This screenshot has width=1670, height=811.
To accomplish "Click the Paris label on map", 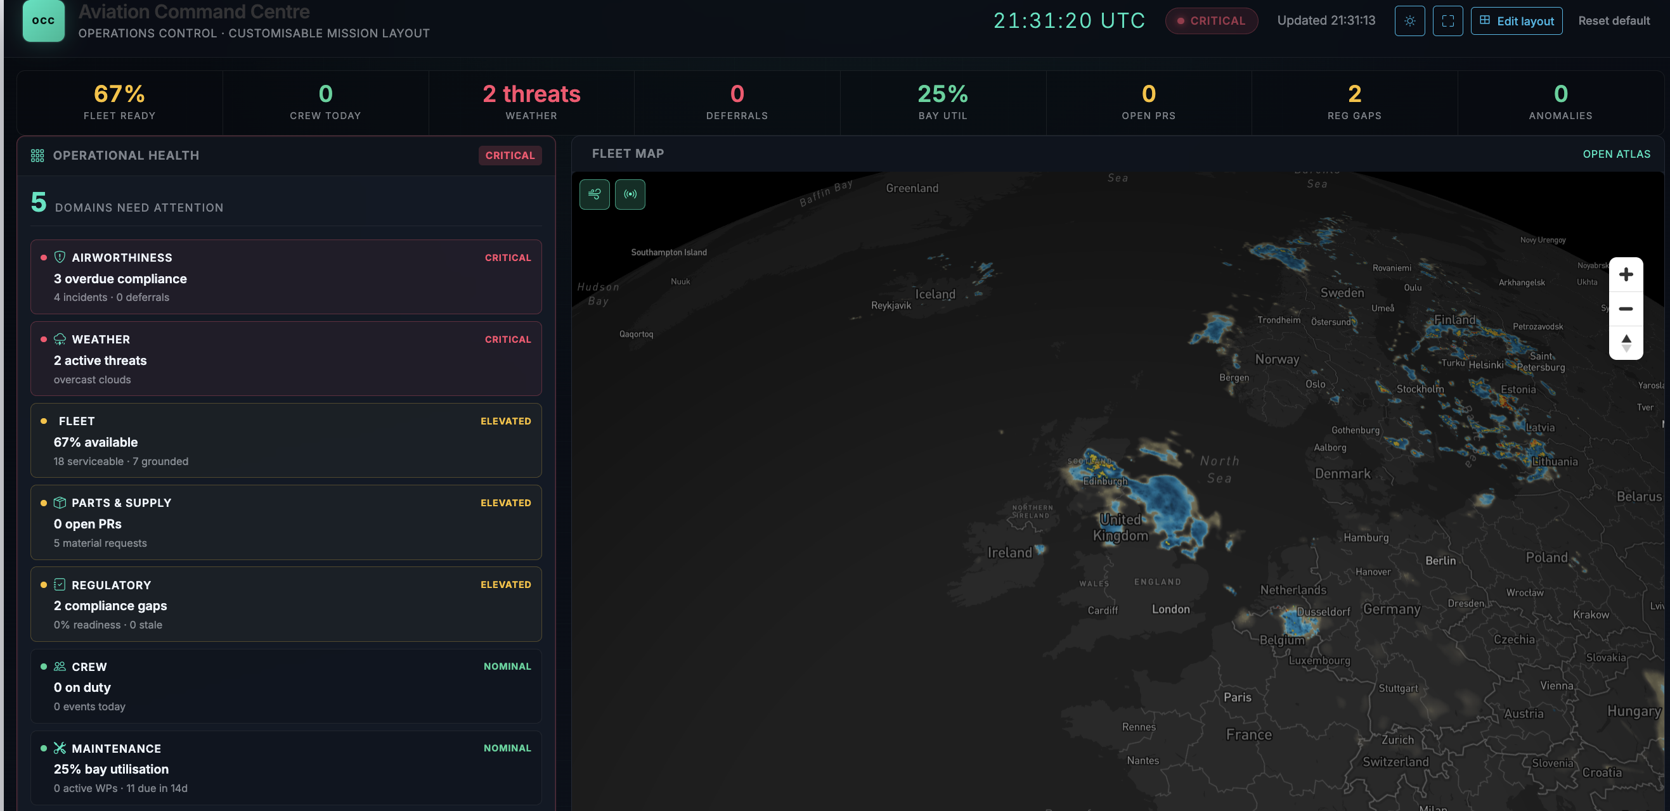I will coord(1237,697).
